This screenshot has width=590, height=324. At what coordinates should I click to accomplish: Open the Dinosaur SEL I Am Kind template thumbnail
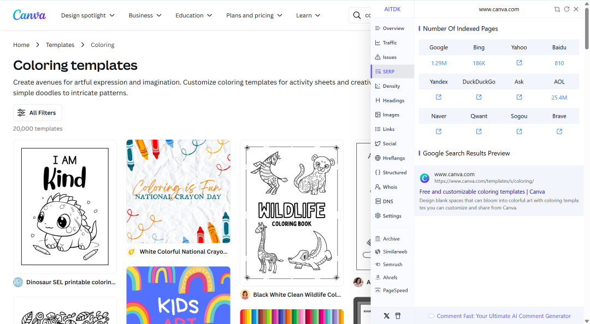point(65,206)
